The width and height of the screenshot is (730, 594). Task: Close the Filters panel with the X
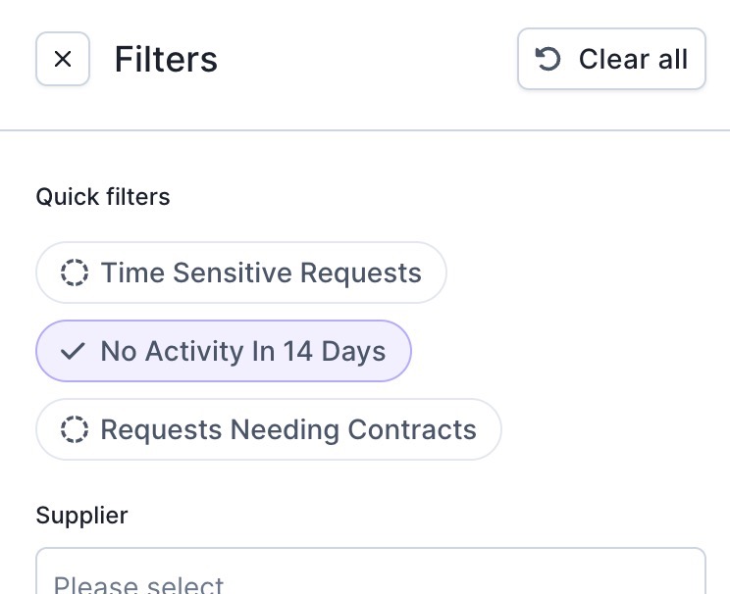pos(63,59)
